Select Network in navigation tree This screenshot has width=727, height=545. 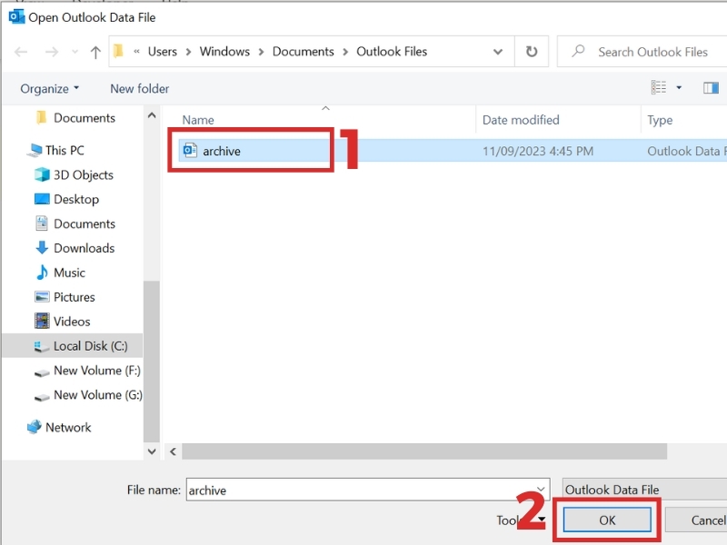click(x=59, y=427)
